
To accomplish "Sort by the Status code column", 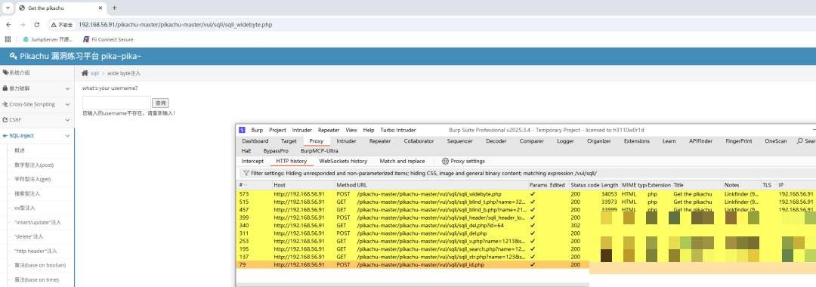I will [x=585, y=185].
